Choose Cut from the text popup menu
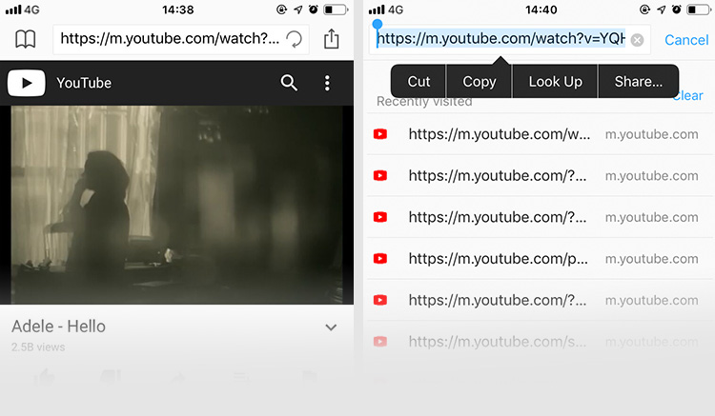Viewport: 715px width, 416px height. (419, 82)
